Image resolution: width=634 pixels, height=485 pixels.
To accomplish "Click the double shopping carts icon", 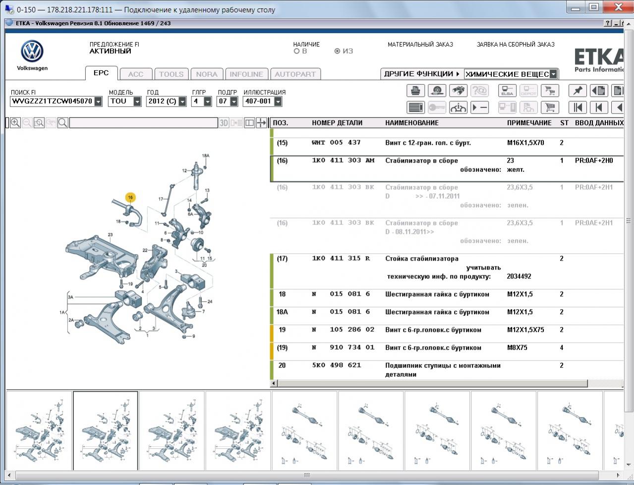I will pos(550,91).
